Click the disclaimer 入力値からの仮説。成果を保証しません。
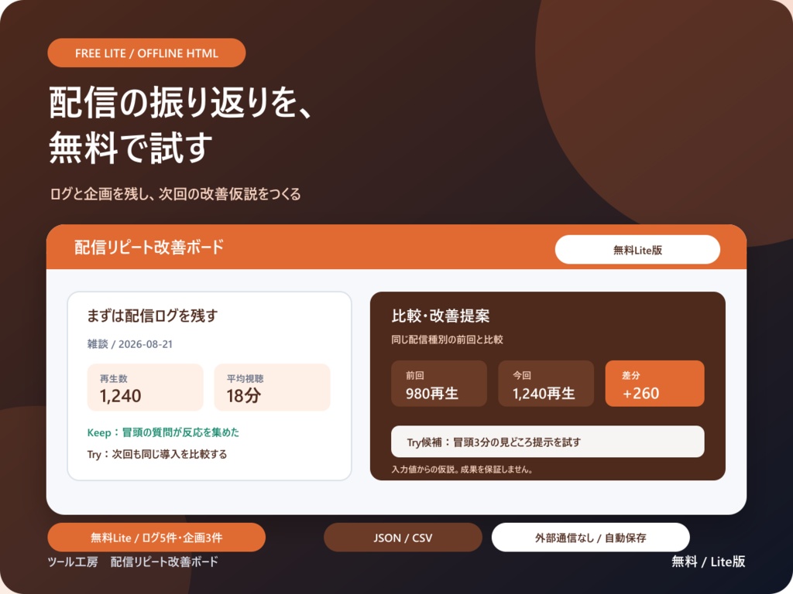The image size is (793, 594). (462, 469)
